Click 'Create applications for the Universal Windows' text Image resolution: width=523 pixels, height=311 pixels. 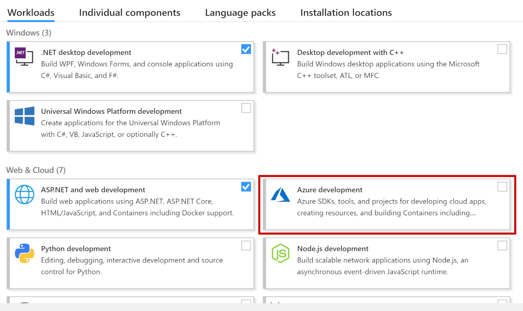(131, 129)
